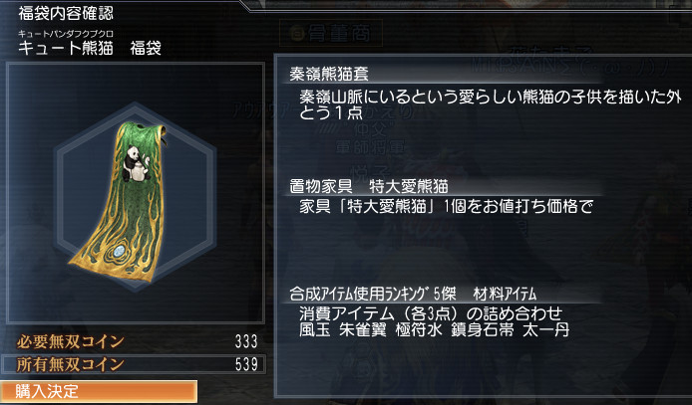Click the 秦嶺山脈 cape description text
The height and width of the screenshot is (405, 692).
491,104
